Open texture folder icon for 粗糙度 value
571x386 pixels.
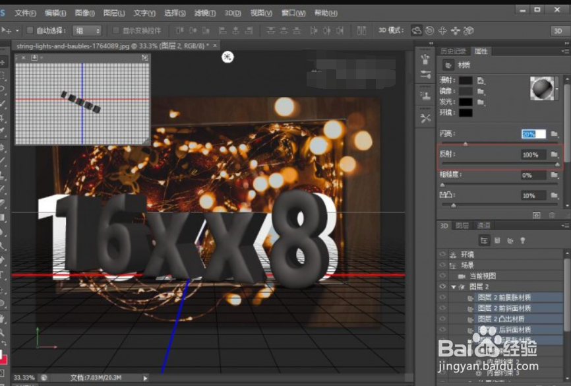555,175
